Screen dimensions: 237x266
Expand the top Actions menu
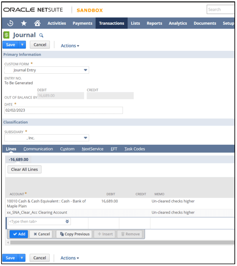point(70,46)
